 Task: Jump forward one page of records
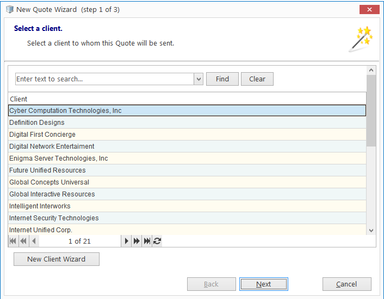(x=137, y=241)
